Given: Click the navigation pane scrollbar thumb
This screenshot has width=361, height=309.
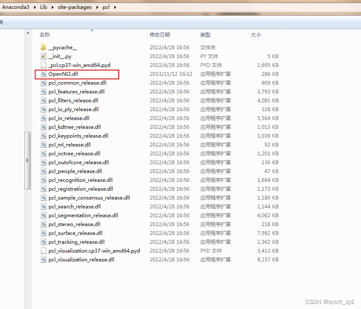Looking at the screenshot, I should (x=28, y=160).
